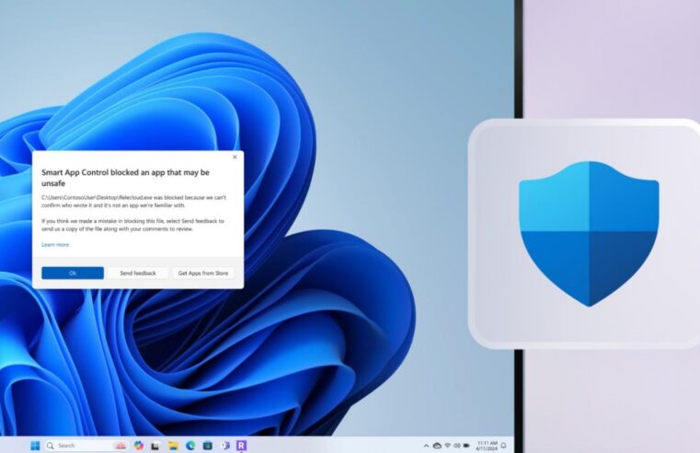The height and width of the screenshot is (453, 700).
Task: Open the clock and date flyout
Action: (487, 446)
